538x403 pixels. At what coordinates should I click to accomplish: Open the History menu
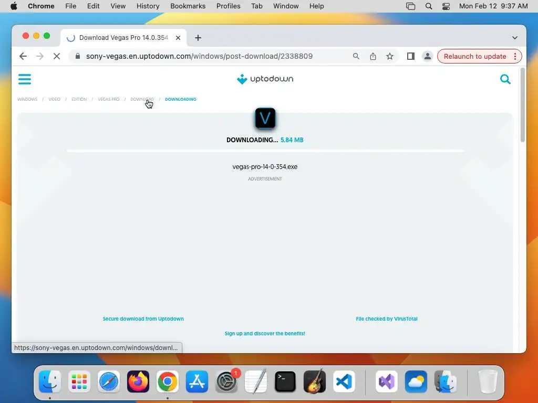point(148,6)
